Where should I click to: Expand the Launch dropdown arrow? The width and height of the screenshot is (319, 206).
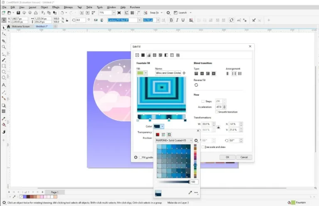[x=191, y=12]
